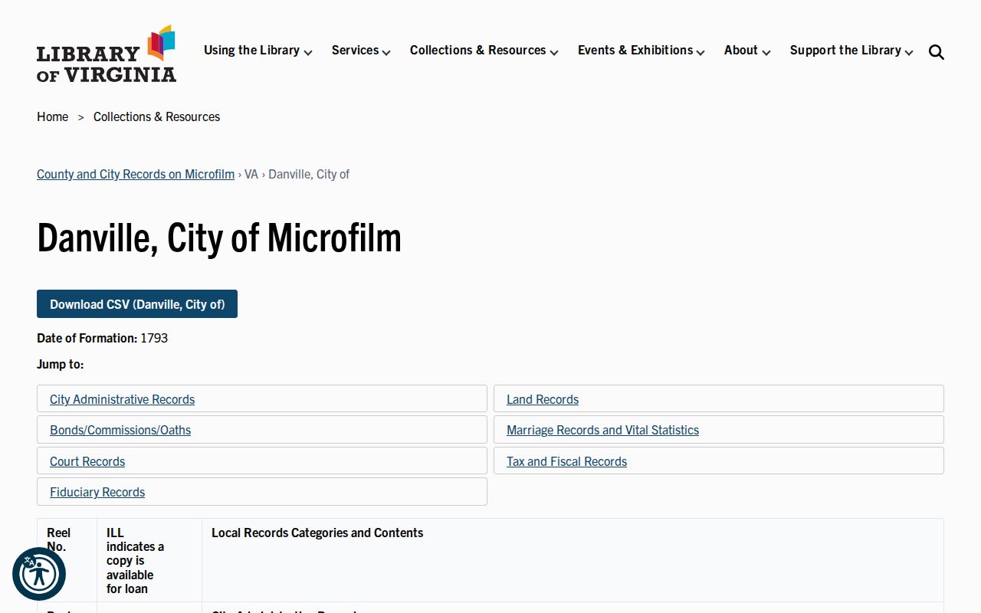The width and height of the screenshot is (981, 613).
Task: Open the accessibility options icon
Action: click(39, 574)
